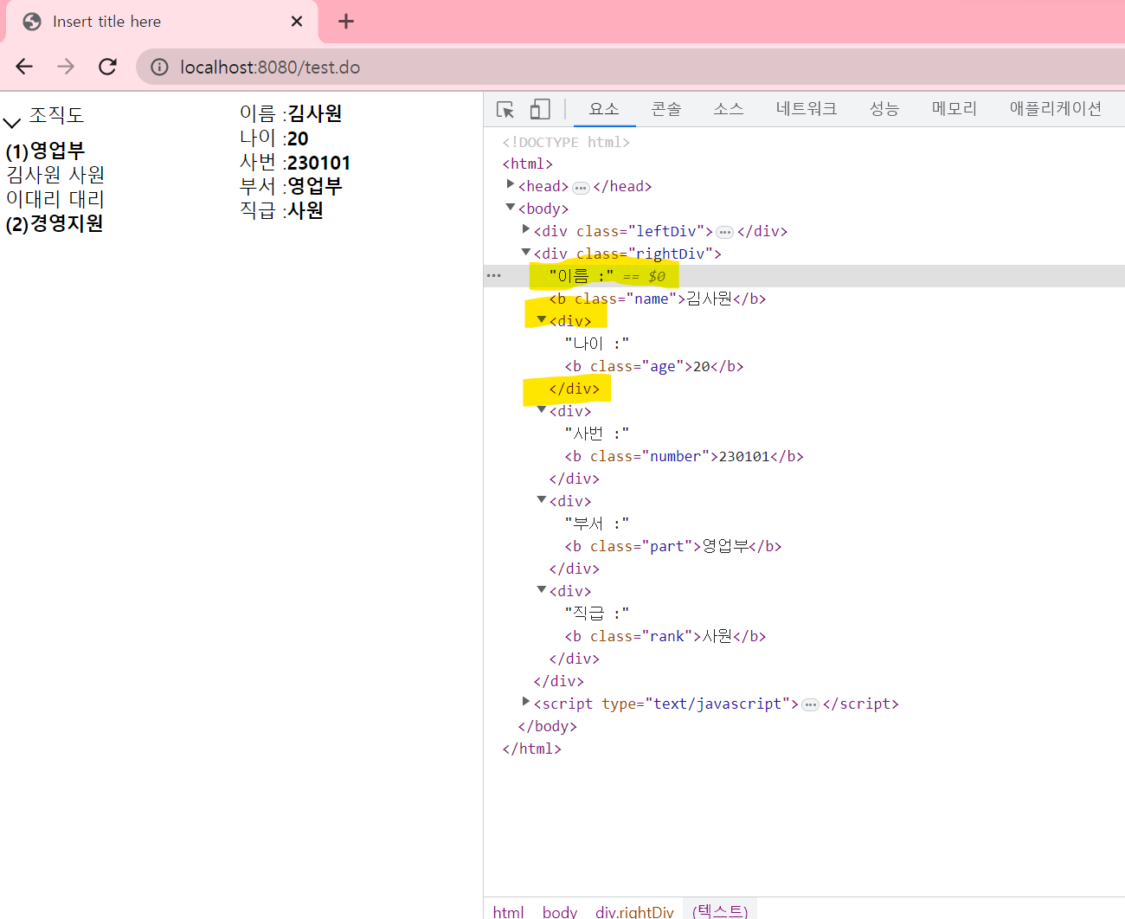
Task: Open the 네트워크 tab
Action: pos(807,109)
